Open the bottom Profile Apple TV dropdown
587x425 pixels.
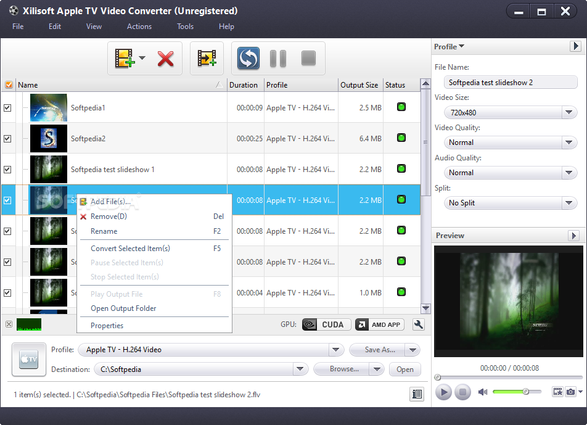coord(335,350)
